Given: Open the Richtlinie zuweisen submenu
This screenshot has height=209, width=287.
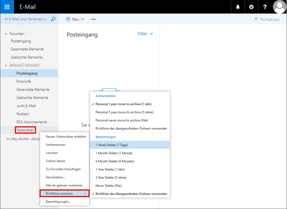Looking at the screenshot, I should pyautogui.click(x=64, y=193).
